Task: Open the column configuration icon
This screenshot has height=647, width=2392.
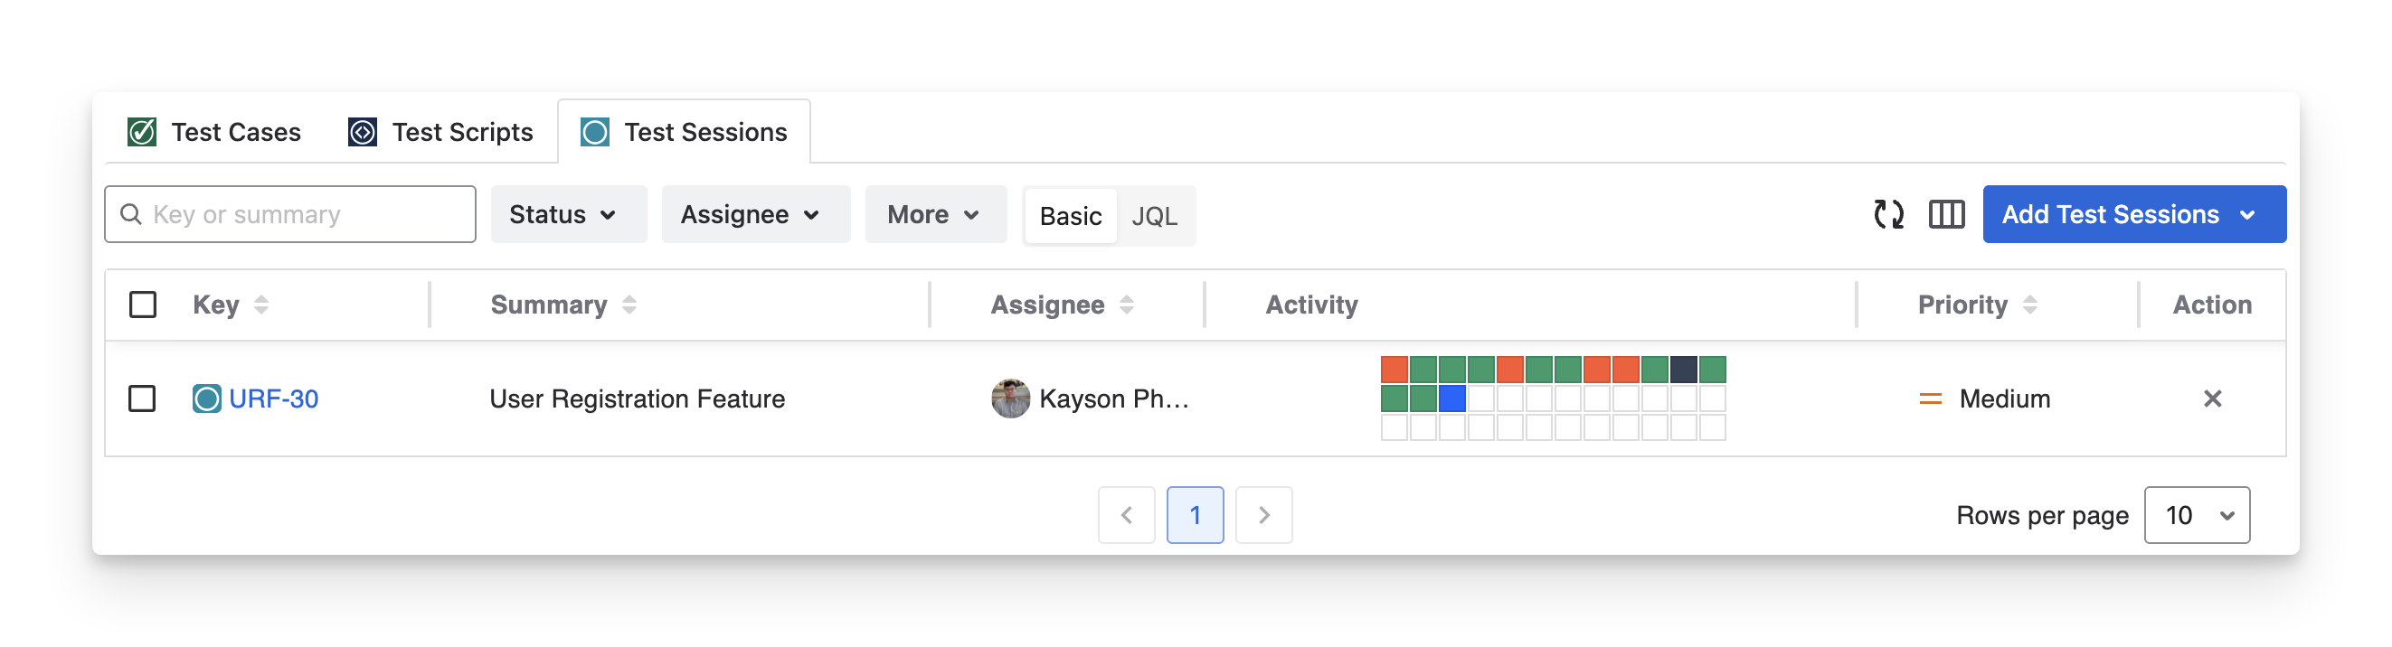Action: pos(1946,214)
